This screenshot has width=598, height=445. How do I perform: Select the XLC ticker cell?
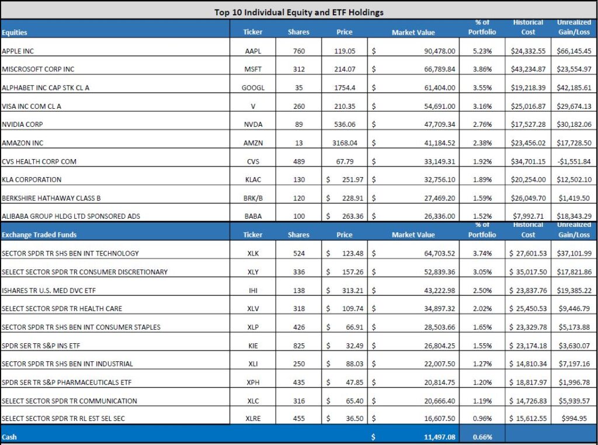pos(253,397)
